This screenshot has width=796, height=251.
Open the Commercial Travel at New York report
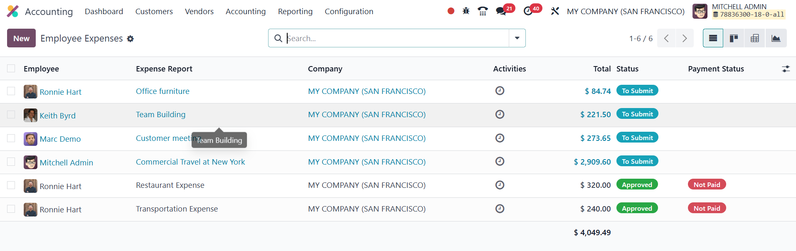(x=190, y=162)
